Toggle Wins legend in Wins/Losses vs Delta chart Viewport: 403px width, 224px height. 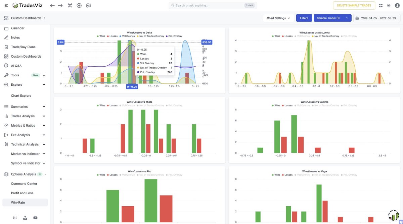[x=101, y=36]
